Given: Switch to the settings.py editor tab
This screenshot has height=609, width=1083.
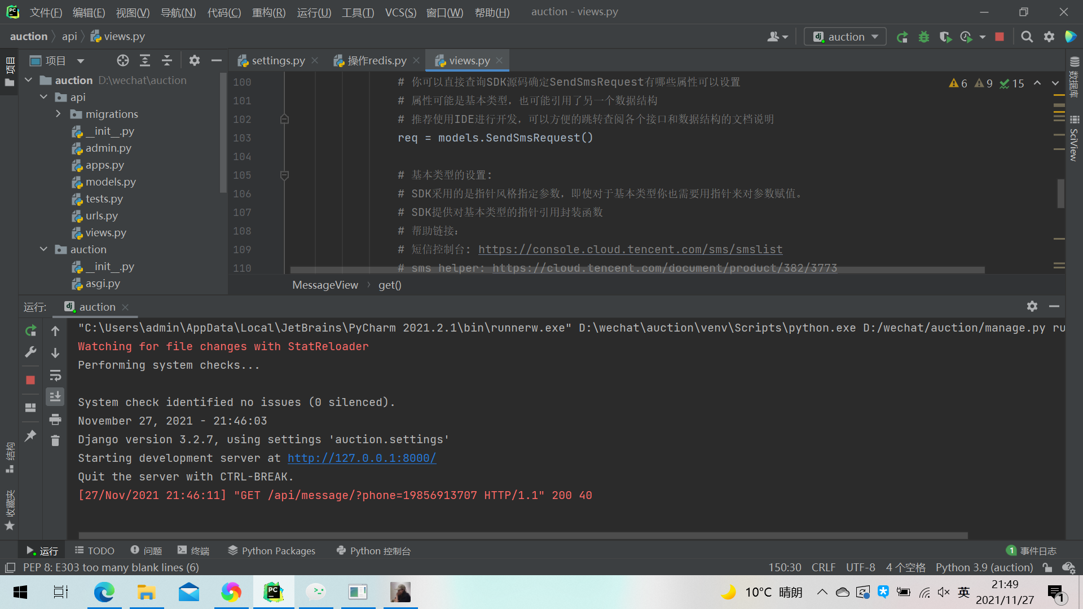Looking at the screenshot, I should coord(278,61).
